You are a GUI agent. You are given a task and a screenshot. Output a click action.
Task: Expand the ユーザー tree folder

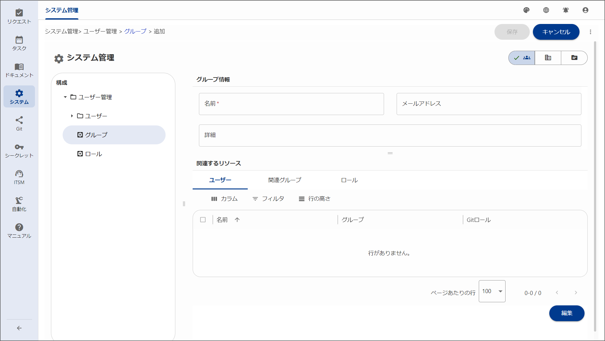[x=72, y=116]
